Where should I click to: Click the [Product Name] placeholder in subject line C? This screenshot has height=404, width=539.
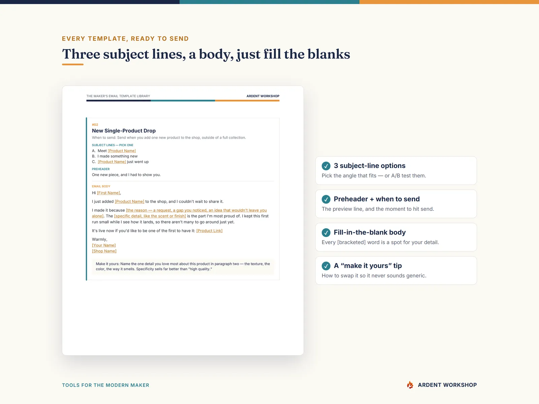(112, 162)
